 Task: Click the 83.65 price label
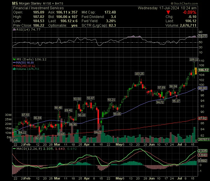(61, 134)
